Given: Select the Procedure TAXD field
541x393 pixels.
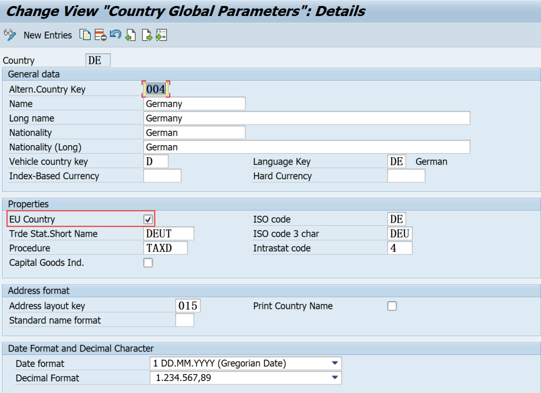Looking at the screenshot, I should (x=165, y=248).
